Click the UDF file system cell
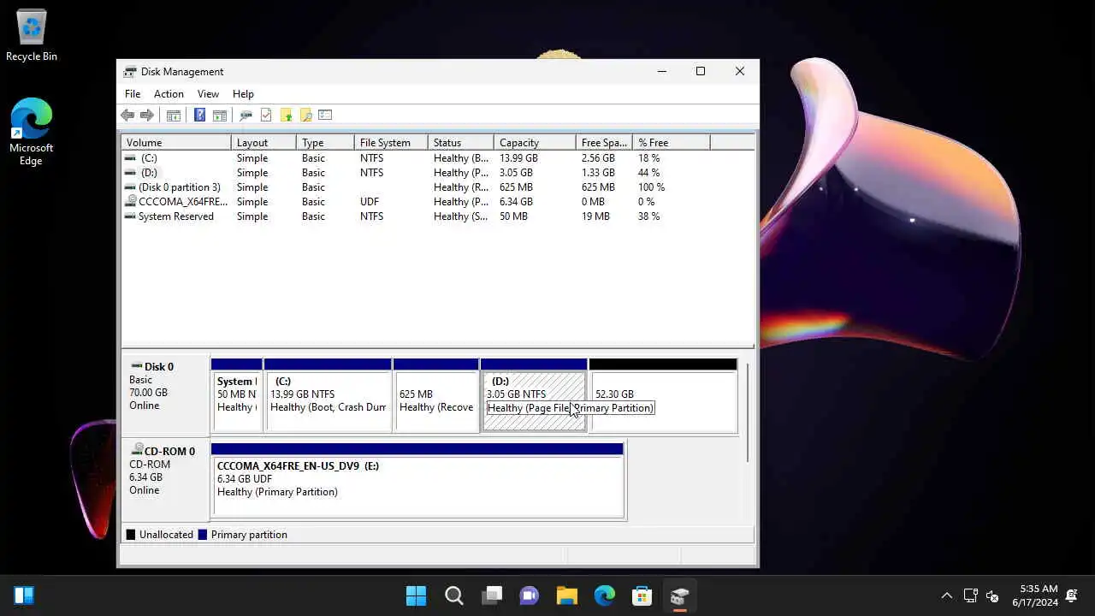 pyautogui.click(x=370, y=202)
